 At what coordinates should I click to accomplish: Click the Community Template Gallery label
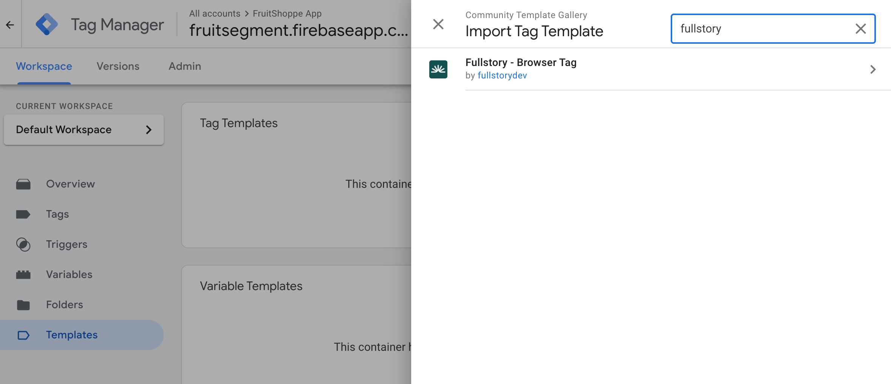(526, 15)
